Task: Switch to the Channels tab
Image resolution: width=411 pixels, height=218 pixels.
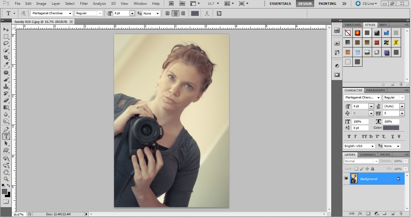Action: coord(368,155)
